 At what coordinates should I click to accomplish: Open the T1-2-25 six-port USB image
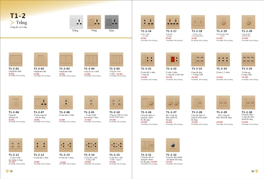(x=248, y=59)
